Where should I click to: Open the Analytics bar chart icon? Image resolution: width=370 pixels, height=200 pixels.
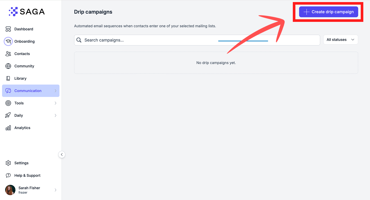[x=8, y=128]
